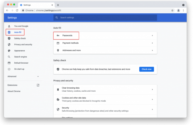
Task: Click the cookie icon for Cookies row
Action: tap(58, 99)
